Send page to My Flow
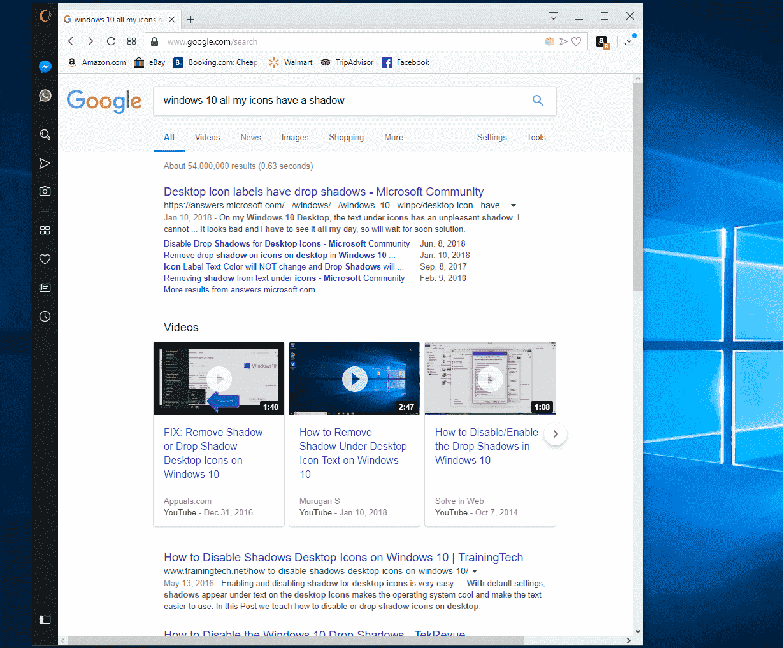Viewport: 783px width, 648px height. coord(563,41)
